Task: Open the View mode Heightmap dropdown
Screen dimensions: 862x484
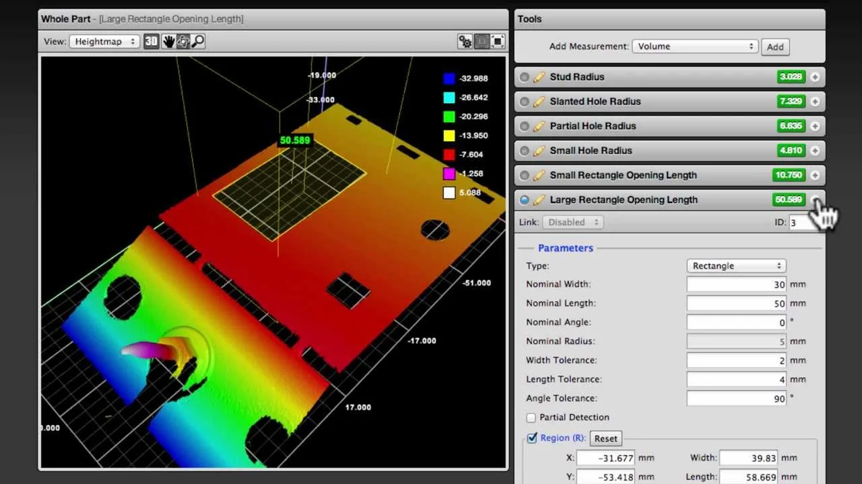Action: point(104,41)
